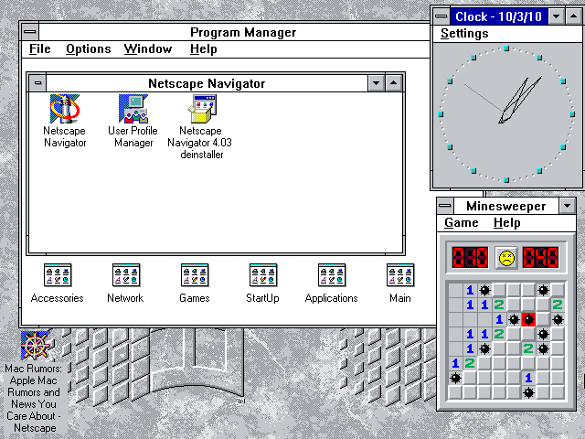
Task: Click the Clock - 10/3/10 title bar
Action: pos(498,16)
